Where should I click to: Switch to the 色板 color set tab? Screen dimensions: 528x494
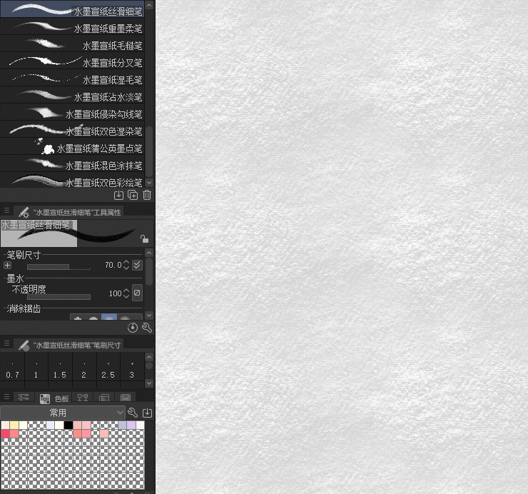[54, 398]
